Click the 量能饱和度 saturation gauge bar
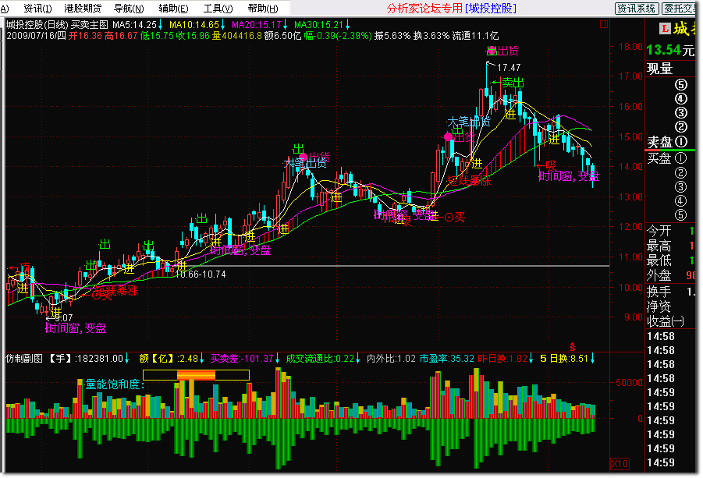The width and height of the screenshot is (703, 478). click(196, 375)
